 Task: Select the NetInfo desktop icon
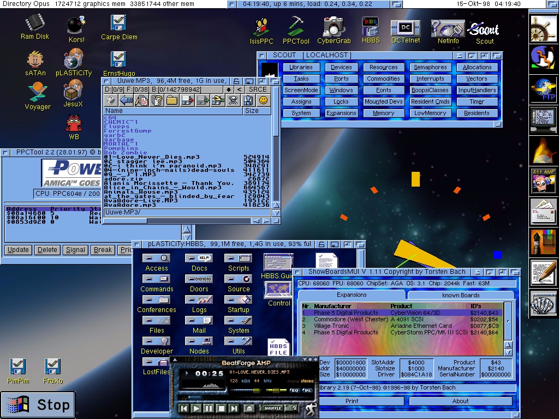point(448,32)
